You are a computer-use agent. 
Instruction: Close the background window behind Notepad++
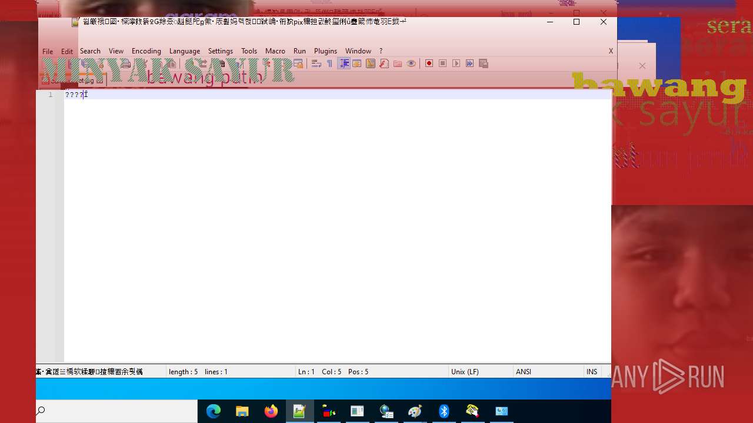pyautogui.click(x=642, y=66)
